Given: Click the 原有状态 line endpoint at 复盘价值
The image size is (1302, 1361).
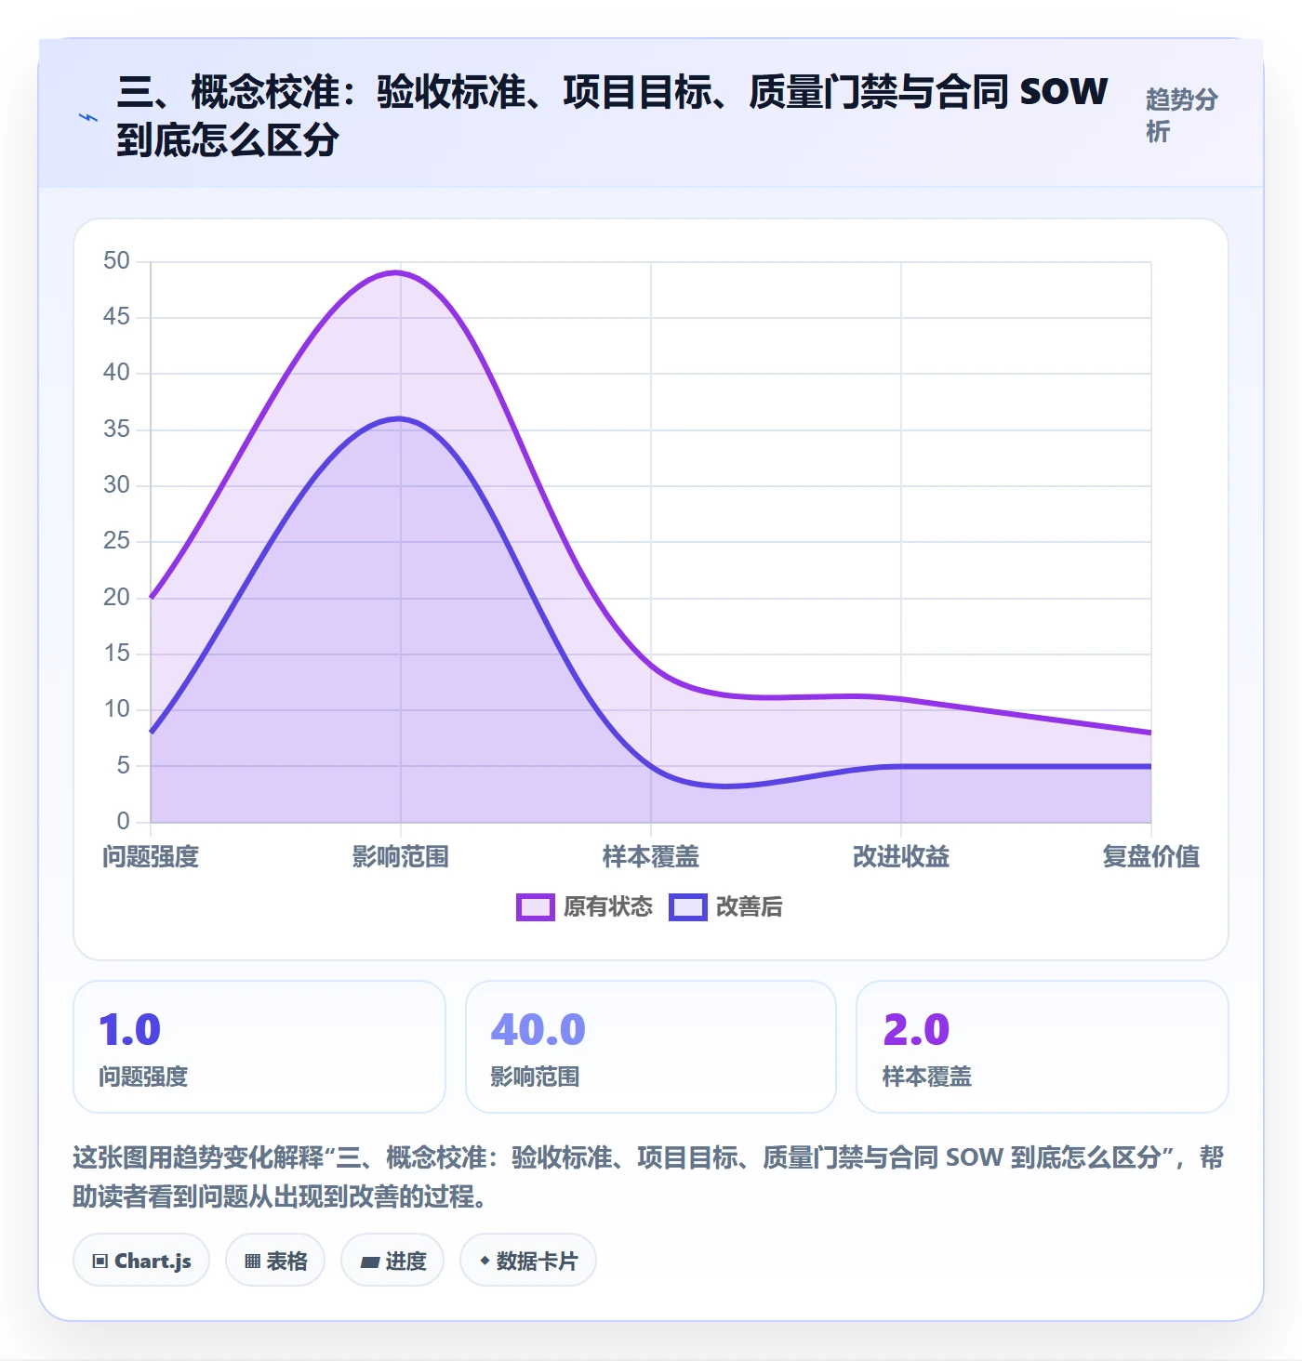Looking at the screenshot, I should [x=1150, y=733].
